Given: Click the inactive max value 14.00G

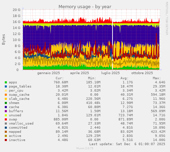Looking at the screenshot, I should 159,140.
